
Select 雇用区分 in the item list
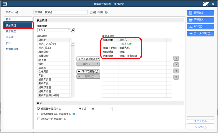coord(54,52)
